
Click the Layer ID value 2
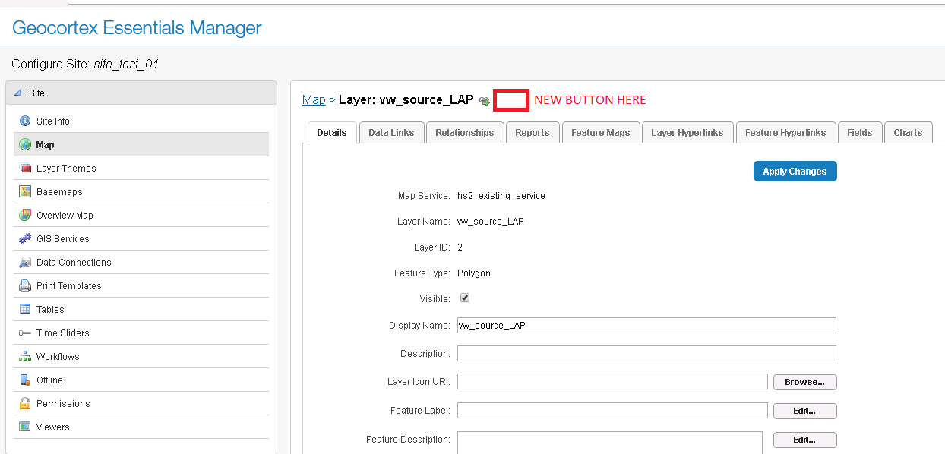[x=460, y=247]
